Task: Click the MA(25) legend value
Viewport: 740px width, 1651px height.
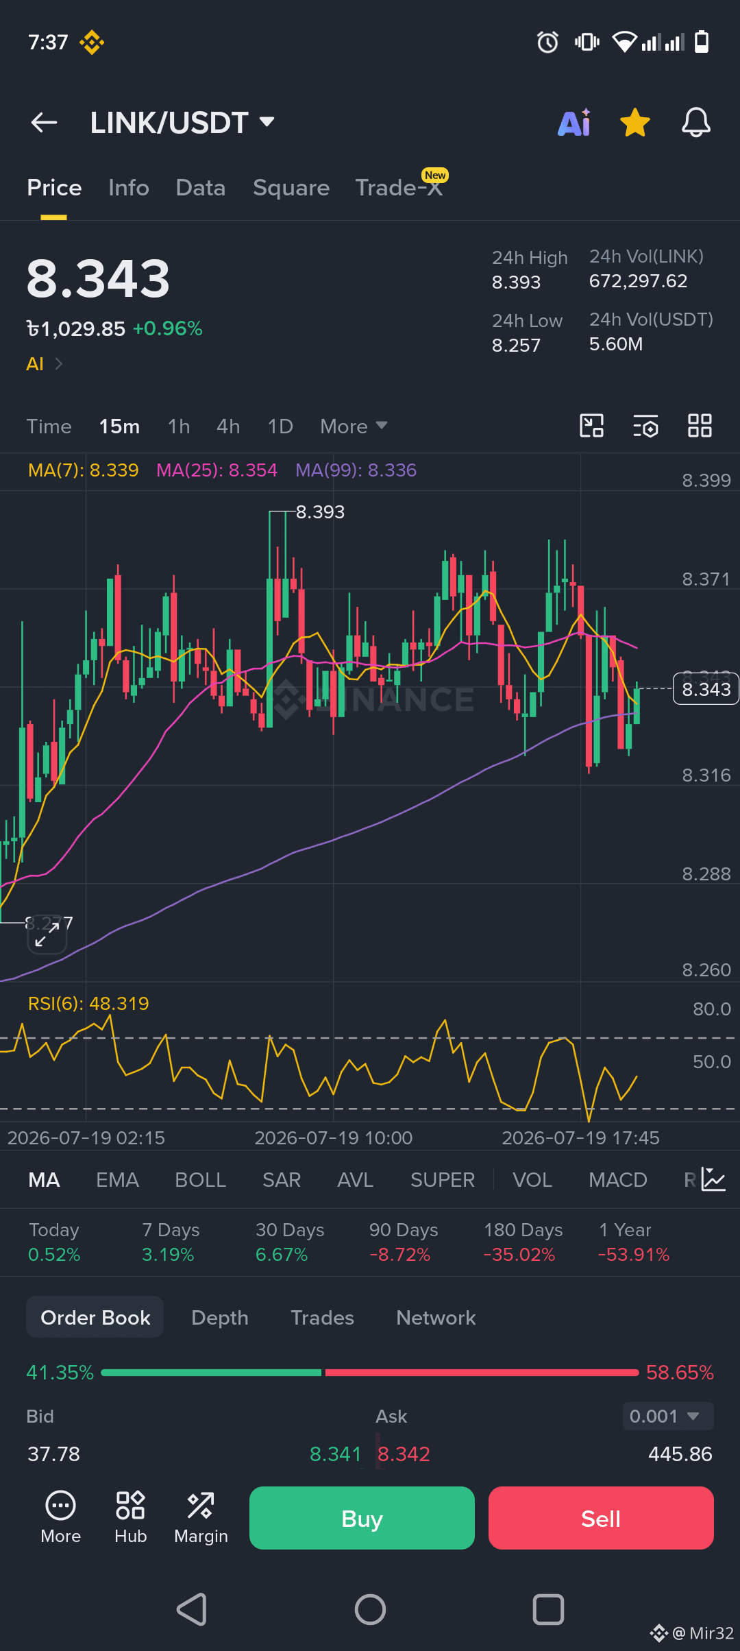Action: click(217, 470)
